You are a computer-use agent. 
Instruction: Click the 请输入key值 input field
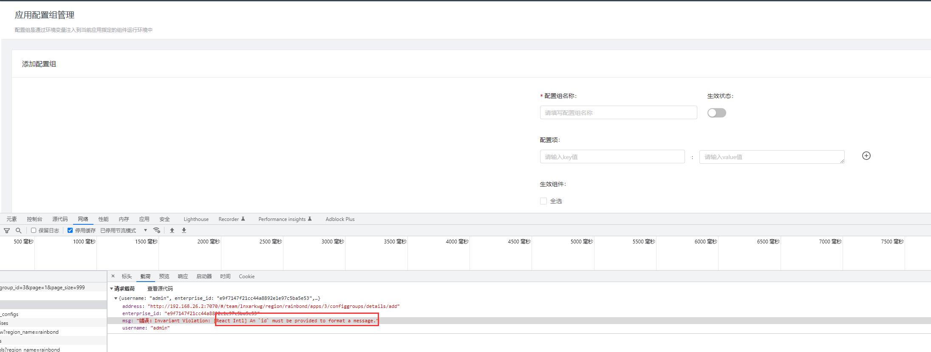(612, 156)
